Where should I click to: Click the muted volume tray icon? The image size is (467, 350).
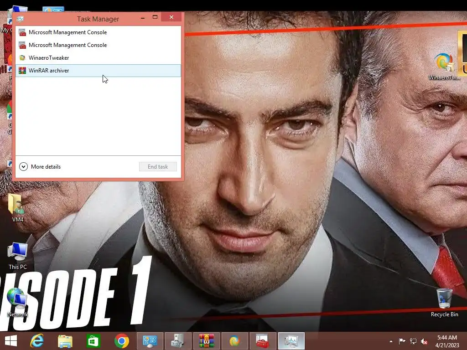coord(424,341)
